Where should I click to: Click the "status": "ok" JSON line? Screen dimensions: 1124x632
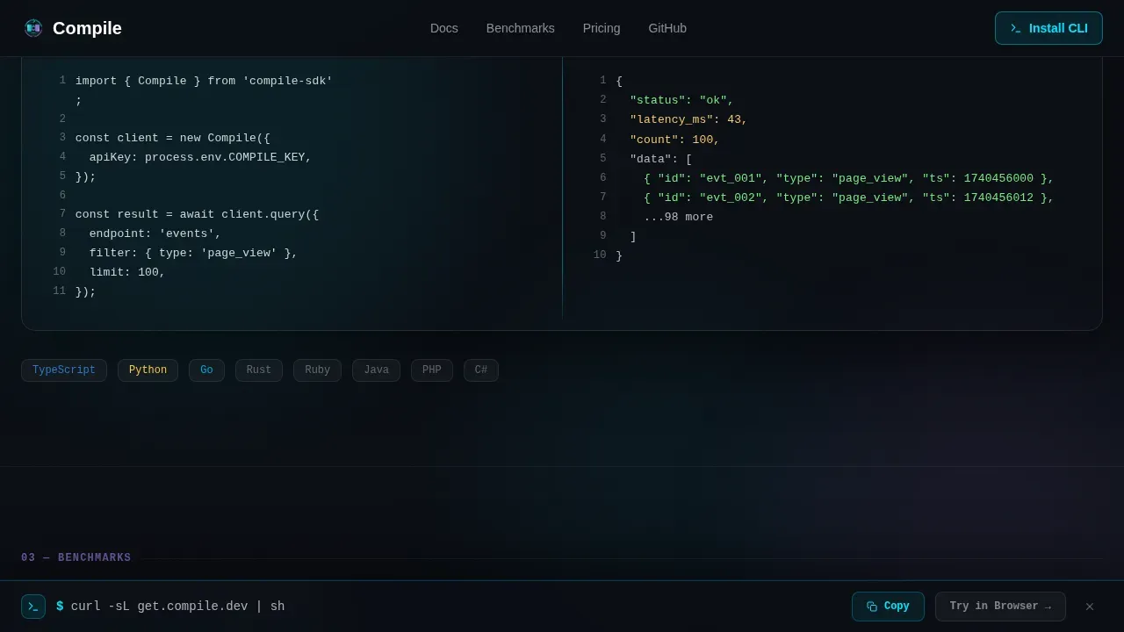point(681,100)
